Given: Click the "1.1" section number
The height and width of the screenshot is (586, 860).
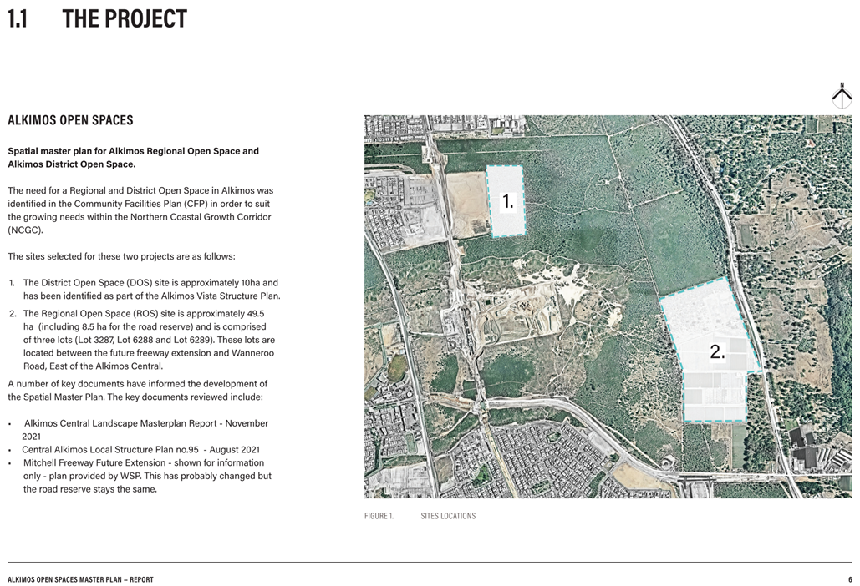Looking at the screenshot, I should pos(18,19).
